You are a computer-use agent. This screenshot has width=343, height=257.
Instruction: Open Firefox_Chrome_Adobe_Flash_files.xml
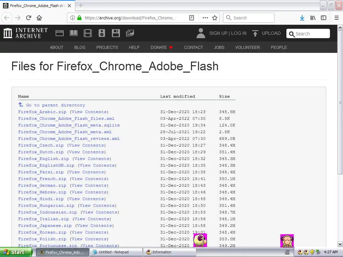[66, 118]
